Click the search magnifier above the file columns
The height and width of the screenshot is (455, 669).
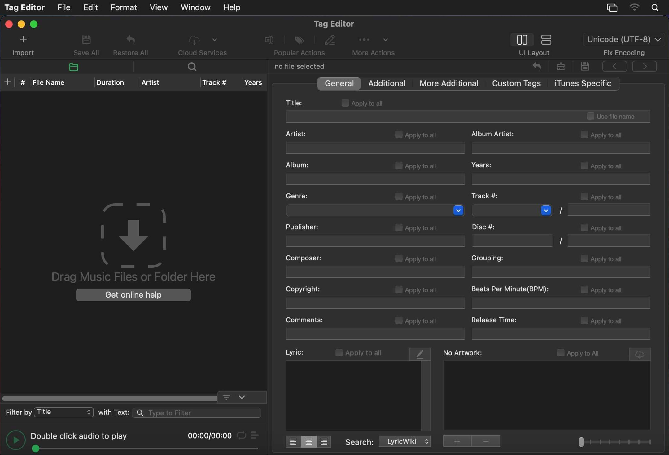click(191, 67)
